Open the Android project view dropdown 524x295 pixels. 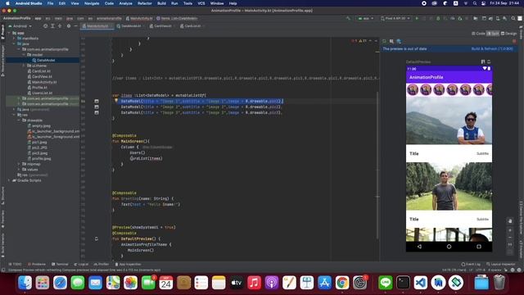click(x=20, y=25)
